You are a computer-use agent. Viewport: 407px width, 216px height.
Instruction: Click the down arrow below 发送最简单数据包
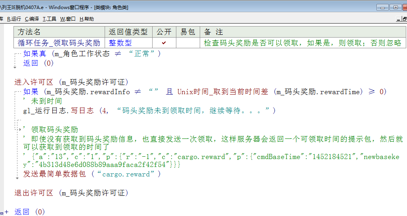(x=17, y=178)
